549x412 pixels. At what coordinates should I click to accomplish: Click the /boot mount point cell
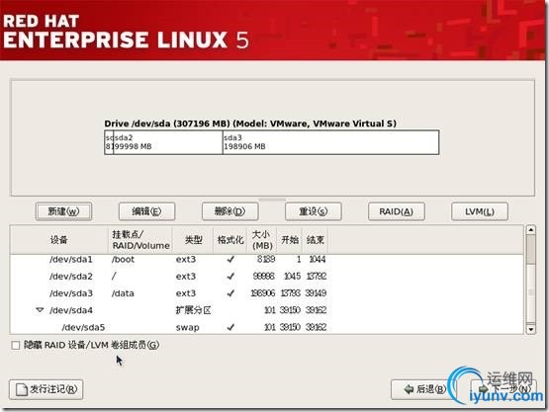[123, 259]
